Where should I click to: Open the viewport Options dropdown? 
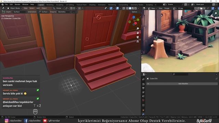point(136,12)
